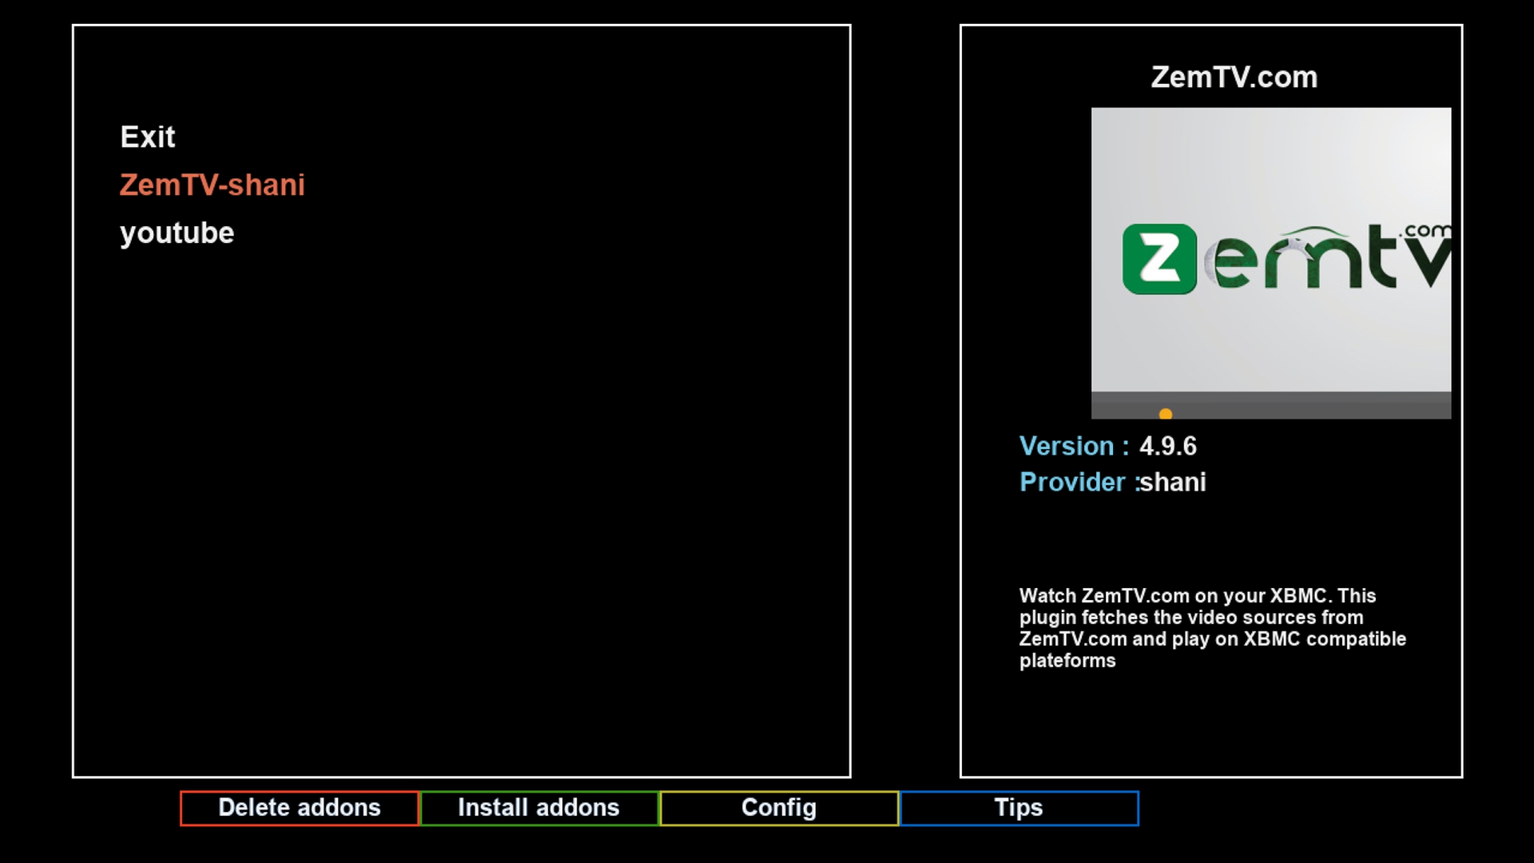The height and width of the screenshot is (863, 1534).
Task: Select the youtube addon entry
Action: tap(177, 233)
